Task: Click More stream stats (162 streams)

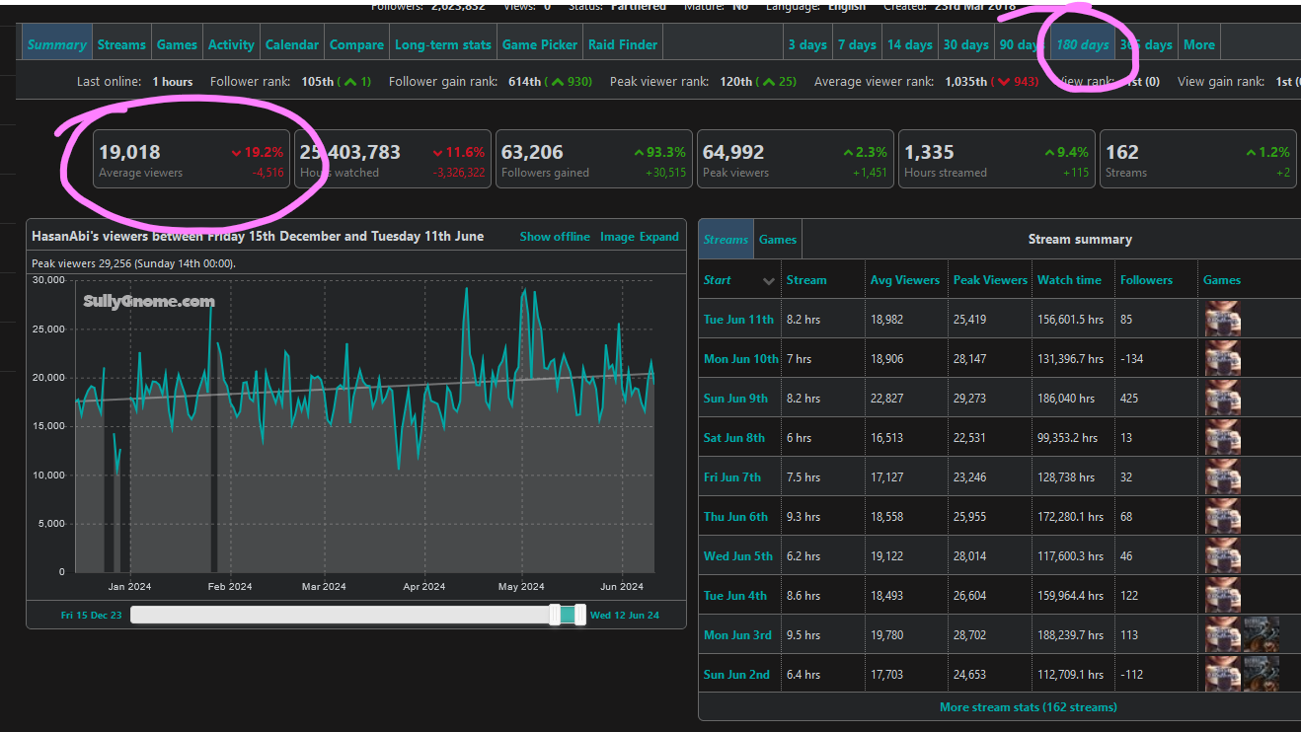Action: (1029, 707)
